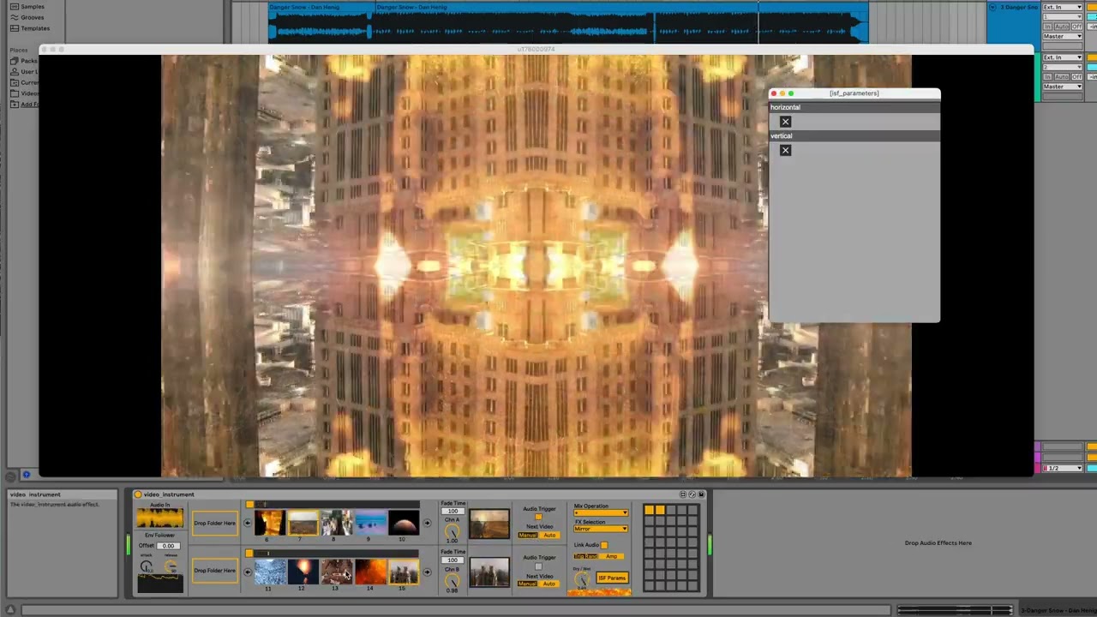1097x617 pixels.
Task: Disable the horizontal mirror checkbox
Action: click(x=785, y=122)
